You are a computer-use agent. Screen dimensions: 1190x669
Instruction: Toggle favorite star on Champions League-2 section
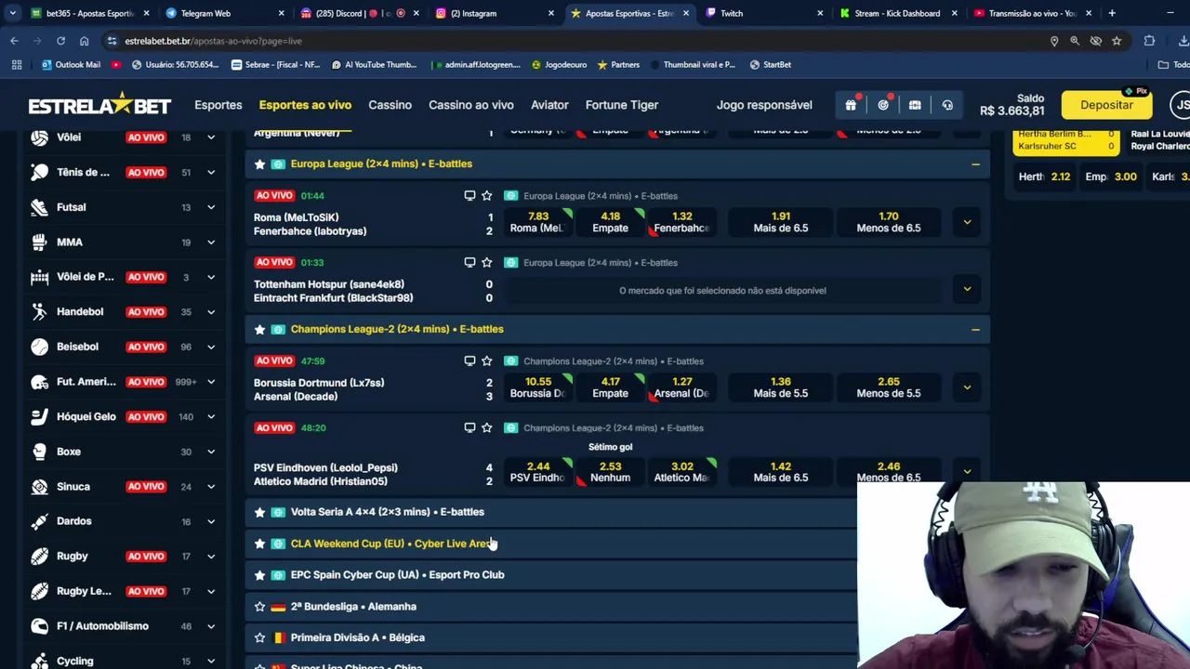click(x=259, y=330)
